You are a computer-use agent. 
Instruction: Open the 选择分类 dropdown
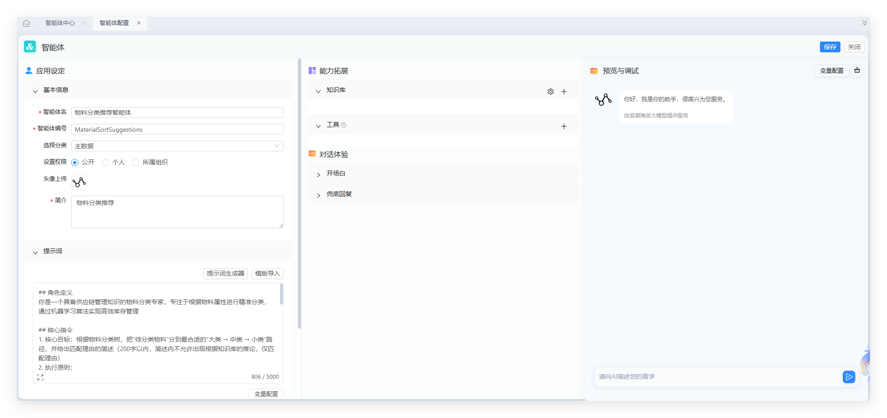point(177,146)
